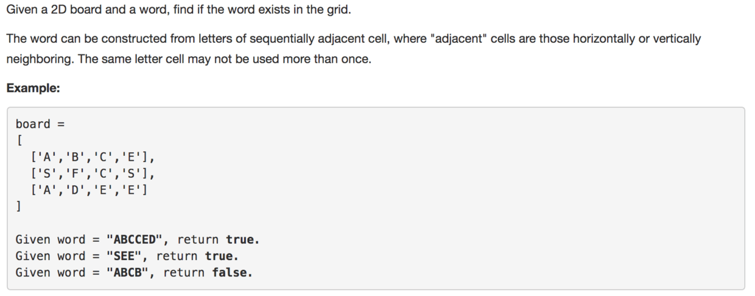
Task: Click the 'board =' text in code block
Action: click(40, 124)
